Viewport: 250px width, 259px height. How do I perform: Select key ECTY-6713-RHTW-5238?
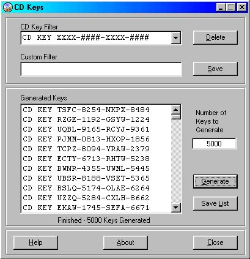[x=96, y=159]
